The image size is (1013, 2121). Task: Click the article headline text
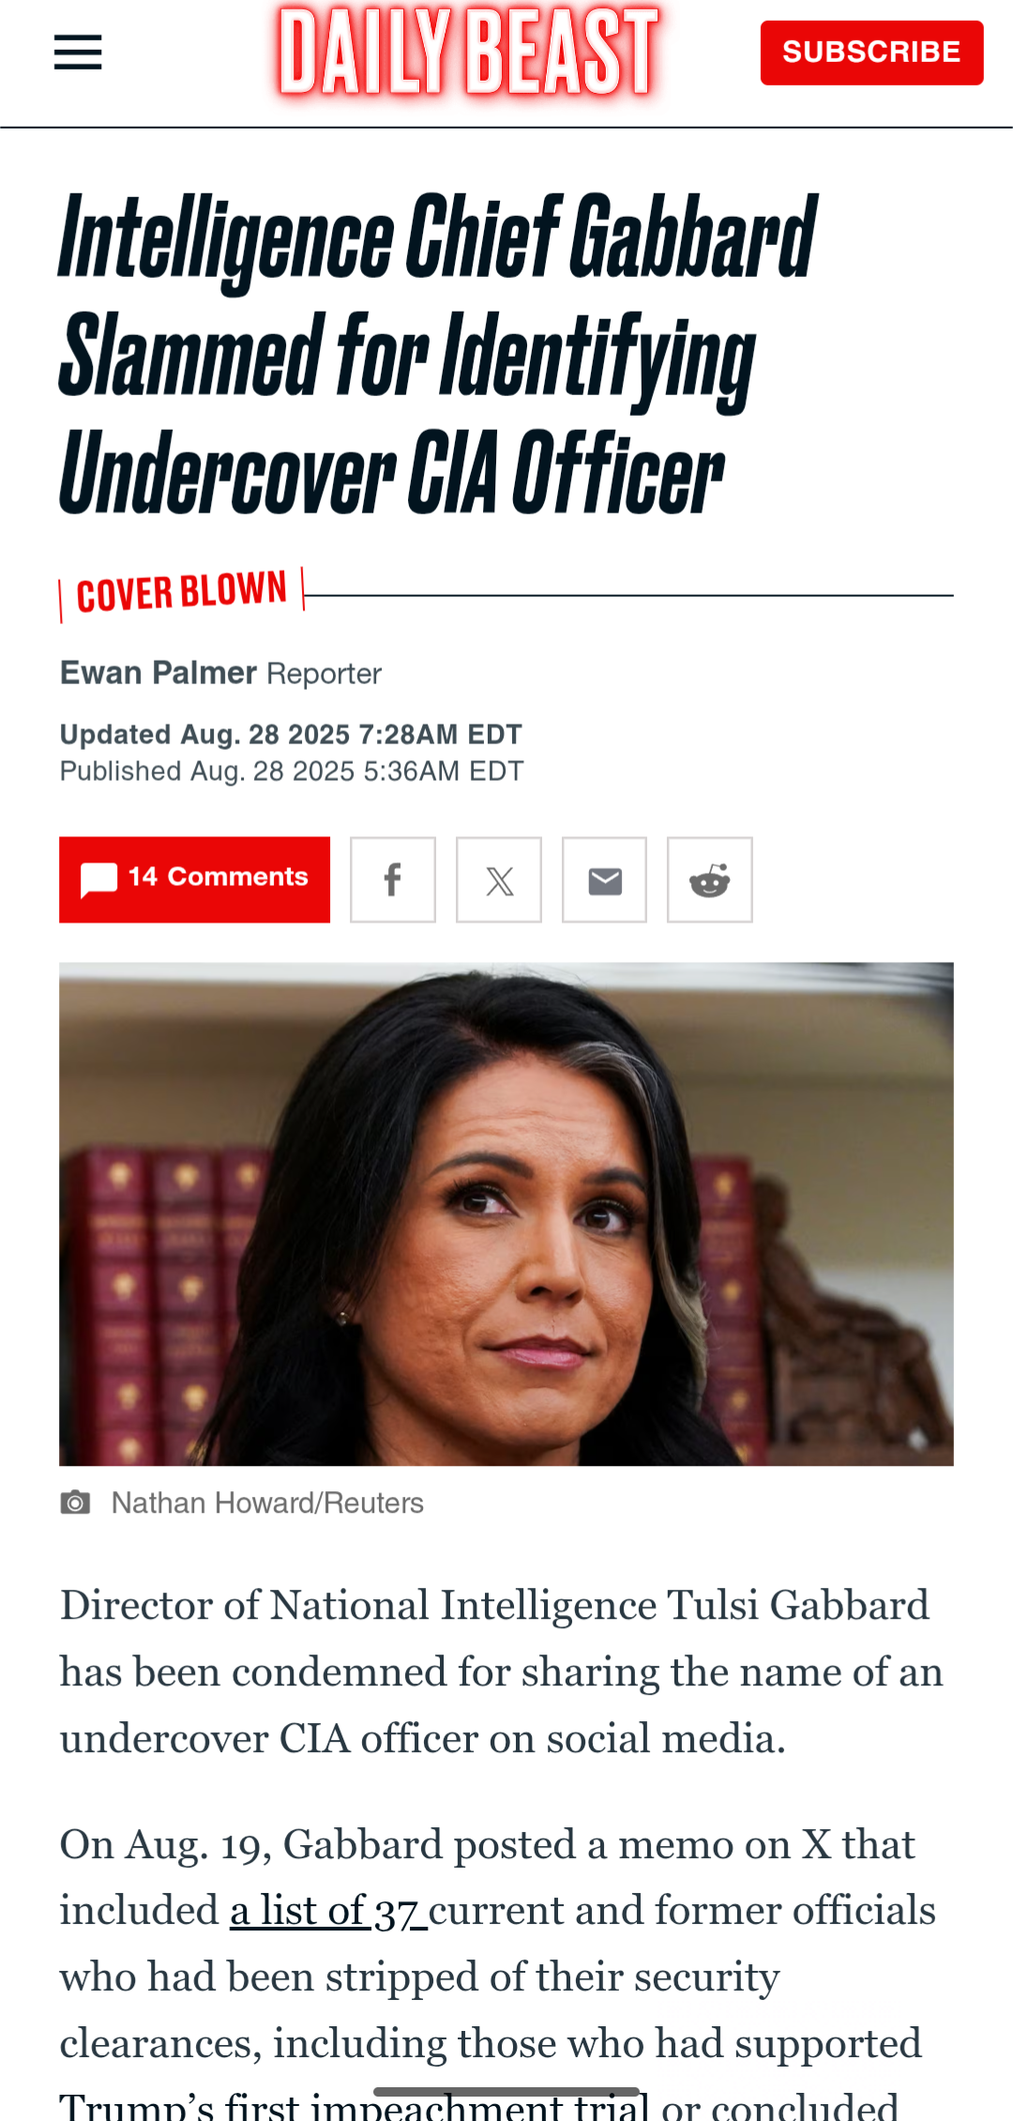438,353
